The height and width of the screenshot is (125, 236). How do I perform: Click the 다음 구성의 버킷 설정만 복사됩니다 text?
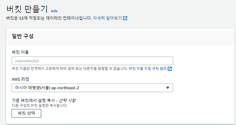coord(40,105)
